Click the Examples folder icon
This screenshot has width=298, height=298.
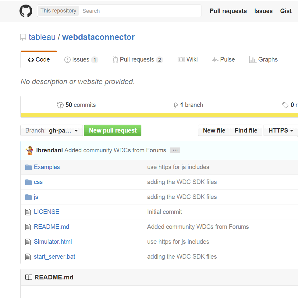(x=28, y=167)
